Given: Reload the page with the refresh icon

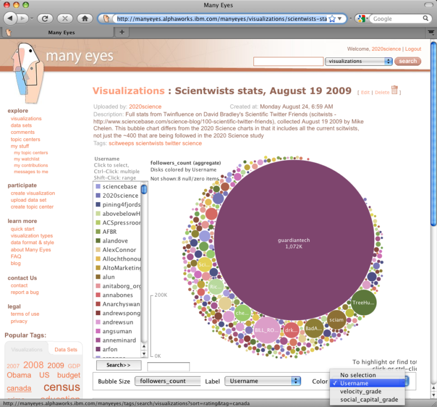Looking at the screenshot, I should coord(45,19).
